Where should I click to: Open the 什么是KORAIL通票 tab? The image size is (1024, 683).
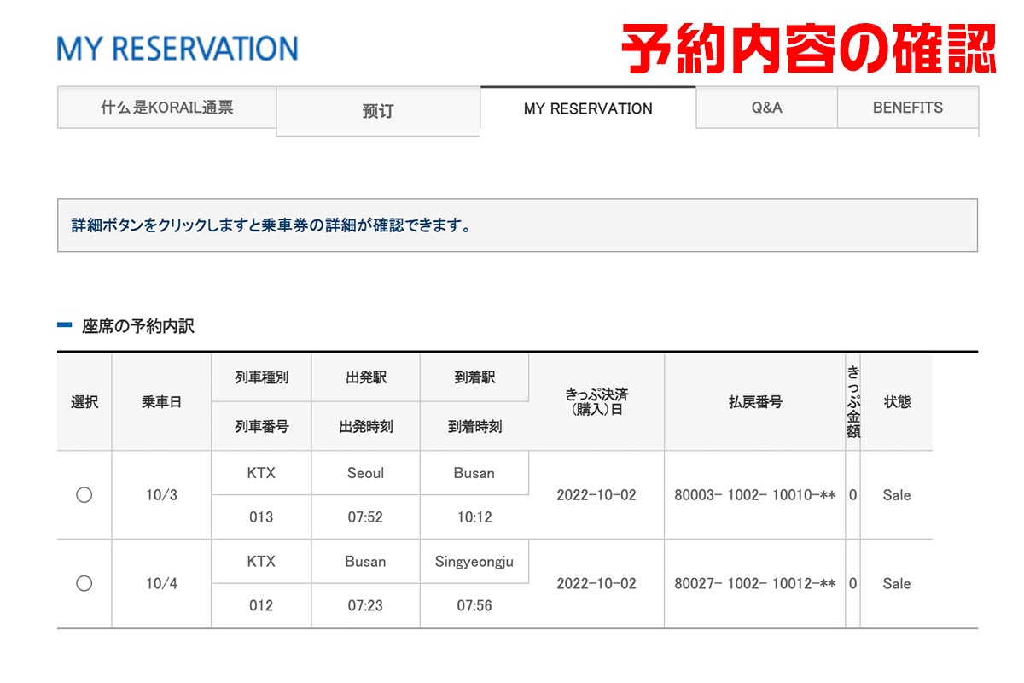pos(166,108)
